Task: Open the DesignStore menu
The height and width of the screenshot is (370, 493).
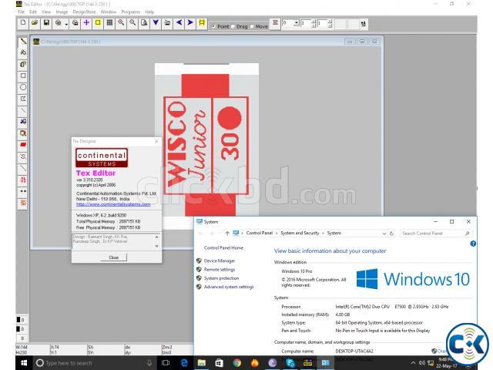Action: 84,12
